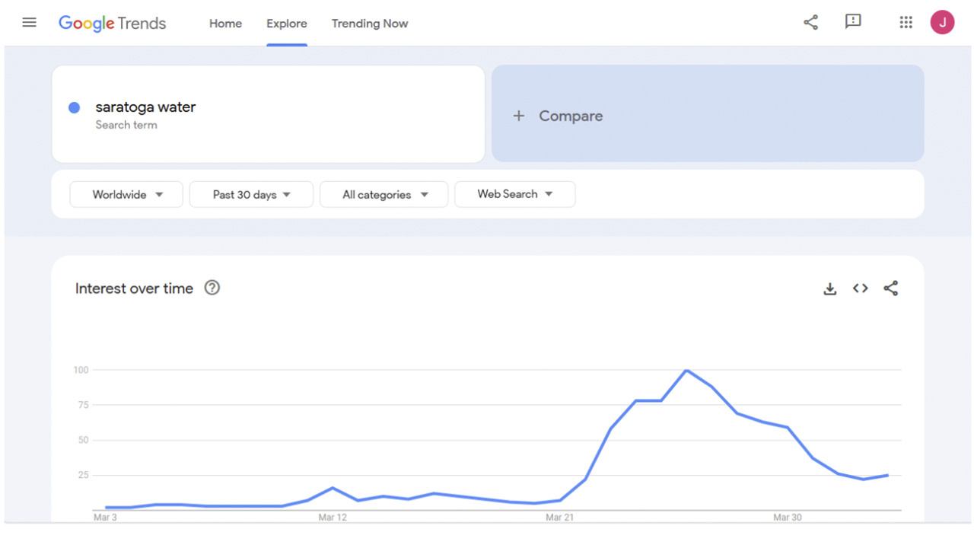Click the blue term color dot
The height and width of the screenshot is (548, 974).
pos(75,108)
